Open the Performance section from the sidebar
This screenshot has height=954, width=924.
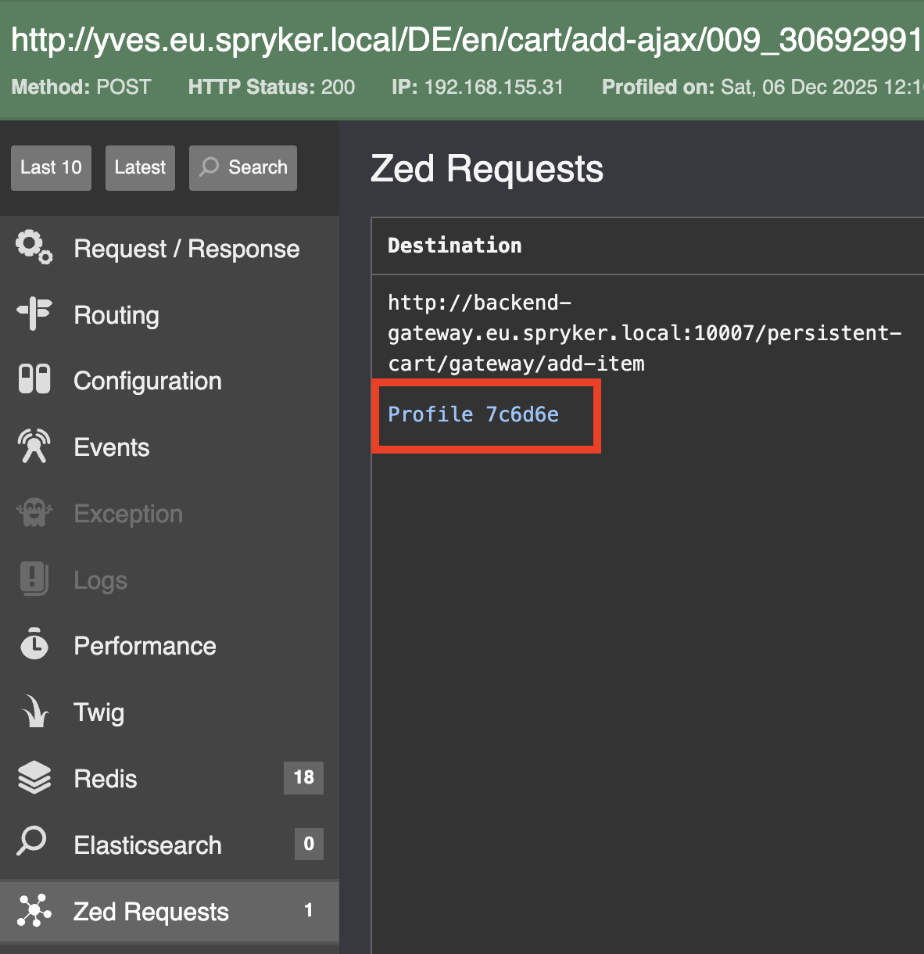[x=145, y=645]
